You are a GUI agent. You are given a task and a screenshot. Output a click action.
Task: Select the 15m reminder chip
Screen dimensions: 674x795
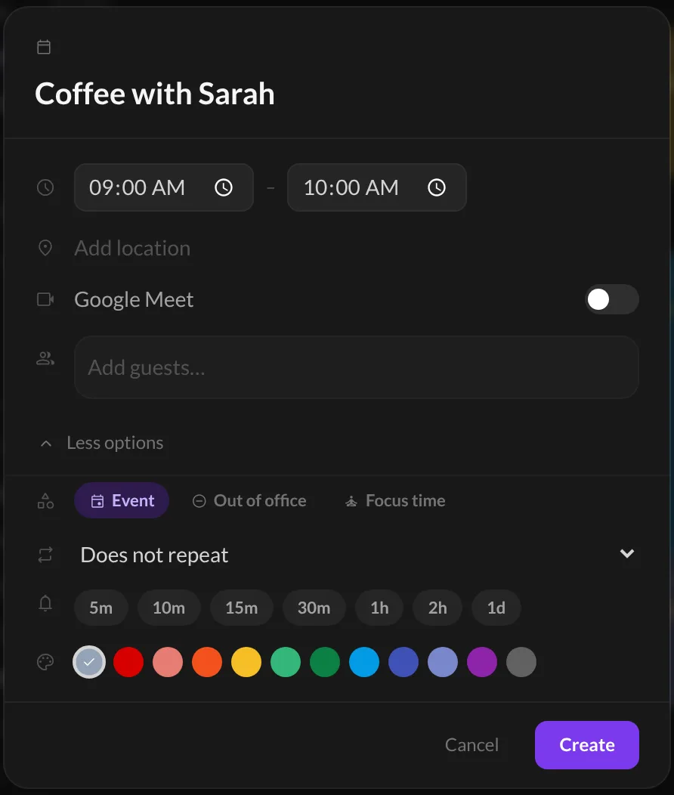[x=242, y=608]
